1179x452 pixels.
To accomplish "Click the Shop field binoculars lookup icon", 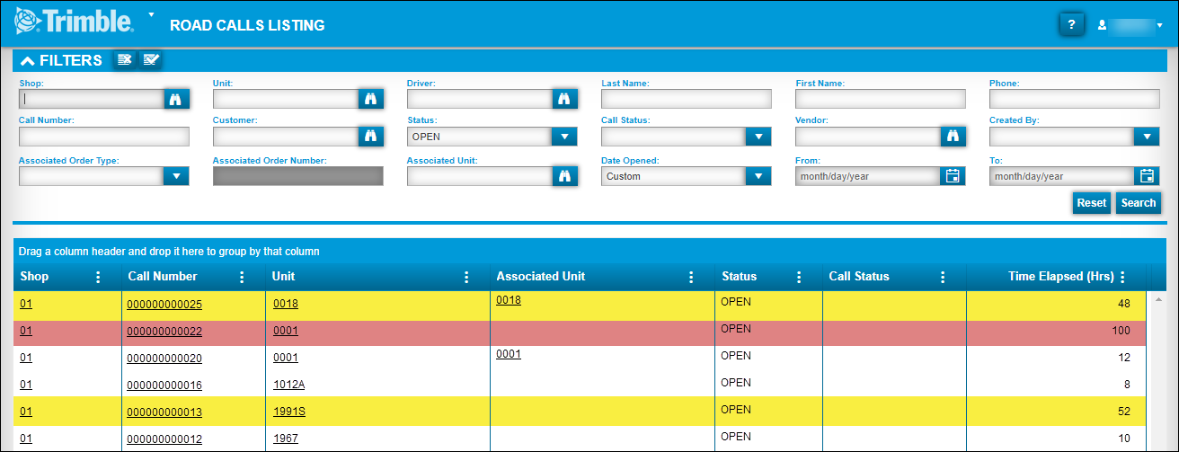I will click(176, 99).
